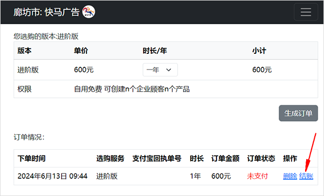The image size is (324, 196).
Task: Click the 订单状态 column header
Action: [261, 158]
